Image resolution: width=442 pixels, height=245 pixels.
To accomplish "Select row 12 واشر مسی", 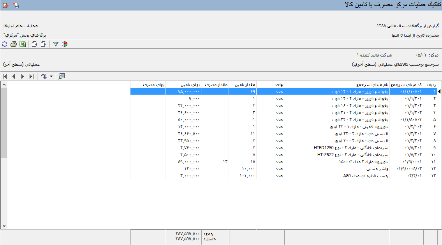I will (286, 169).
